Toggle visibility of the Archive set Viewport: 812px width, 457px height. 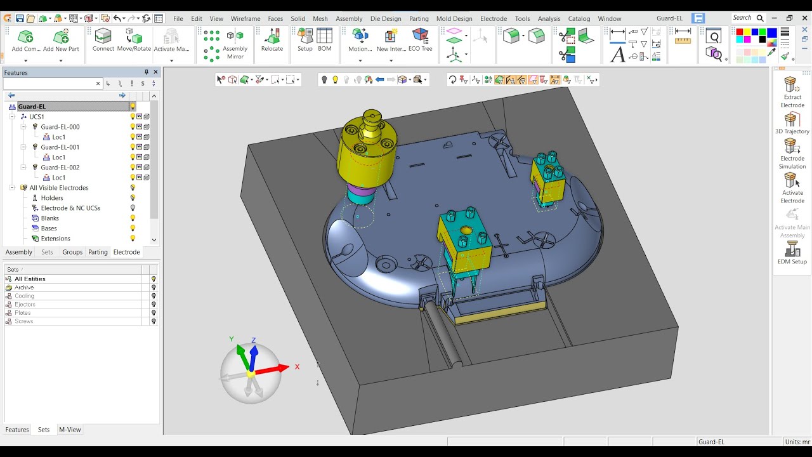click(x=154, y=288)
